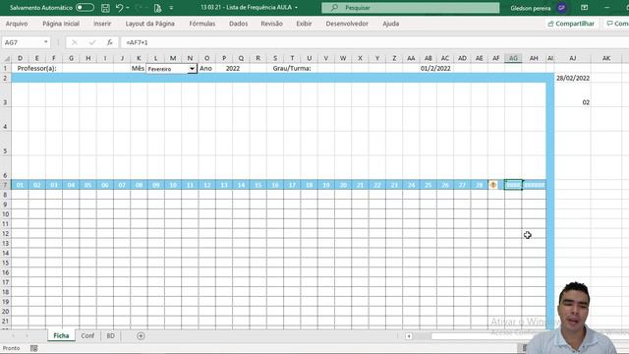Image resolution: width=629 pixels, height=354 pixels.
Task: Click the Select All corner triangle
Action: [6, 59]
